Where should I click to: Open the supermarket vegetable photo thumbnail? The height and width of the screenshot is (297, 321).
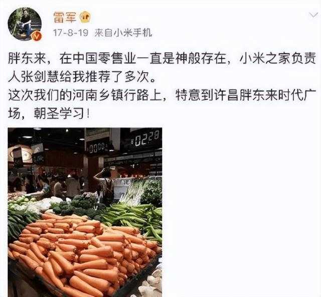[x=85, y=212]
